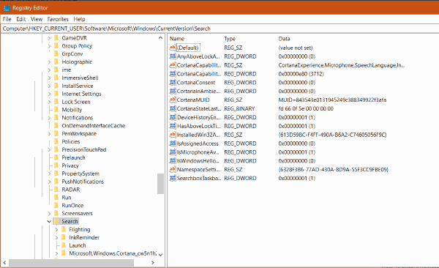This screenshot has width=439, height=268.
Task: Select the CortanaInAmbie... value name
Action: pos(198,91)
